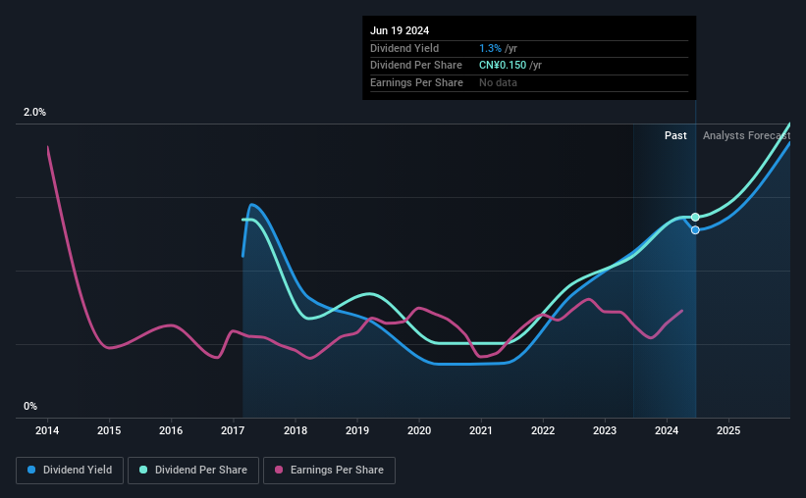This screenshot has width=806, height=498.
Task: Click the Analysts Forecast region label
Action: coord(746,135)
